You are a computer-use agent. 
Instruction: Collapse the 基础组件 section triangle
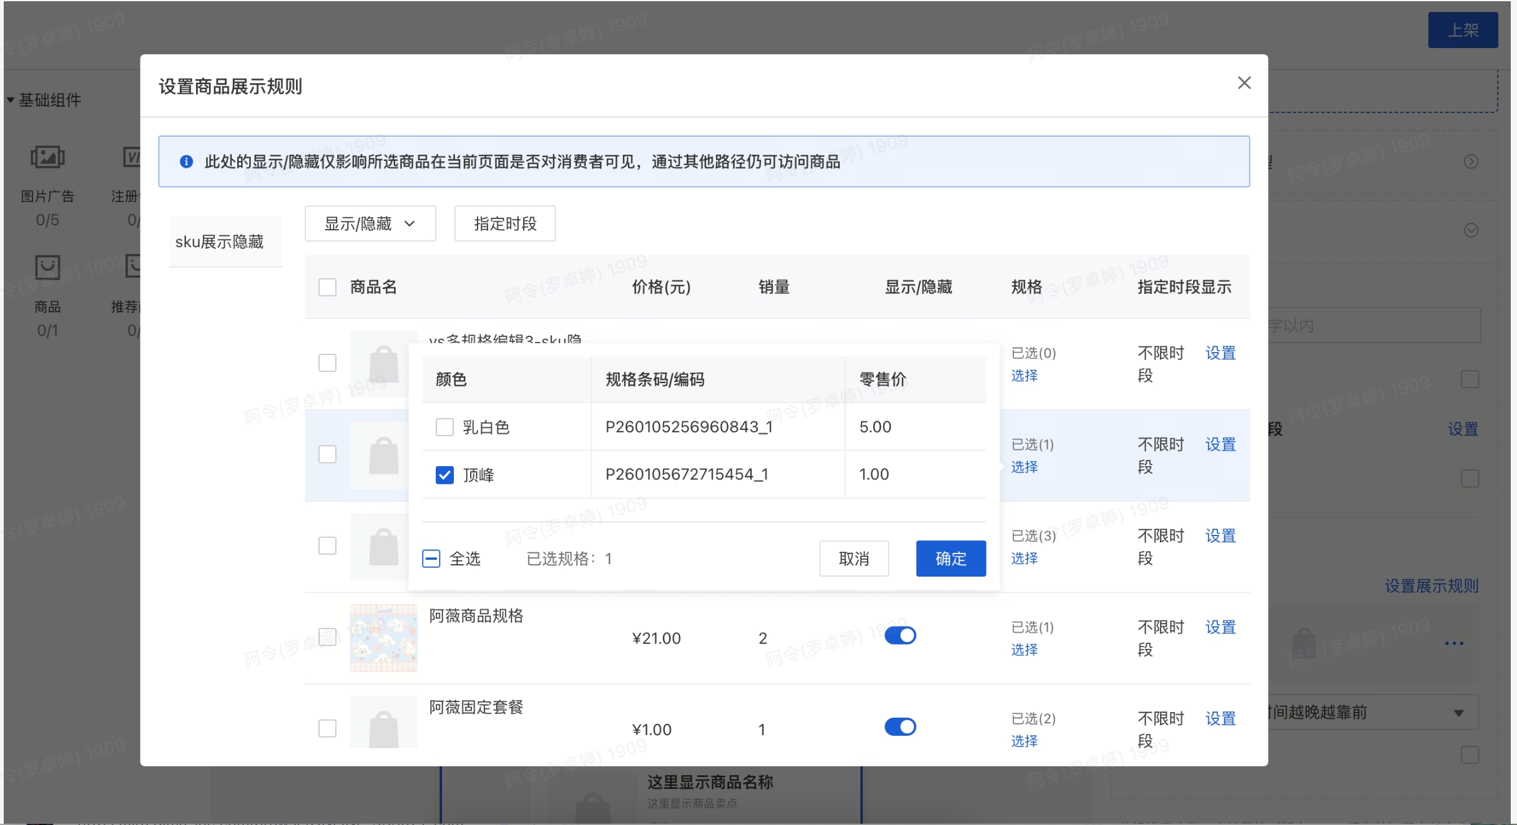pos(11,100)
